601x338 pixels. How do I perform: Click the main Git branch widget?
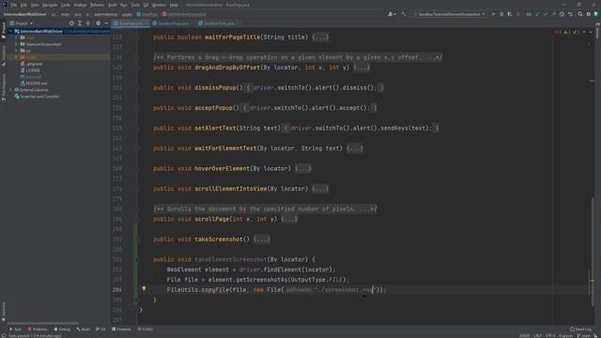click(x=584, y=336)
